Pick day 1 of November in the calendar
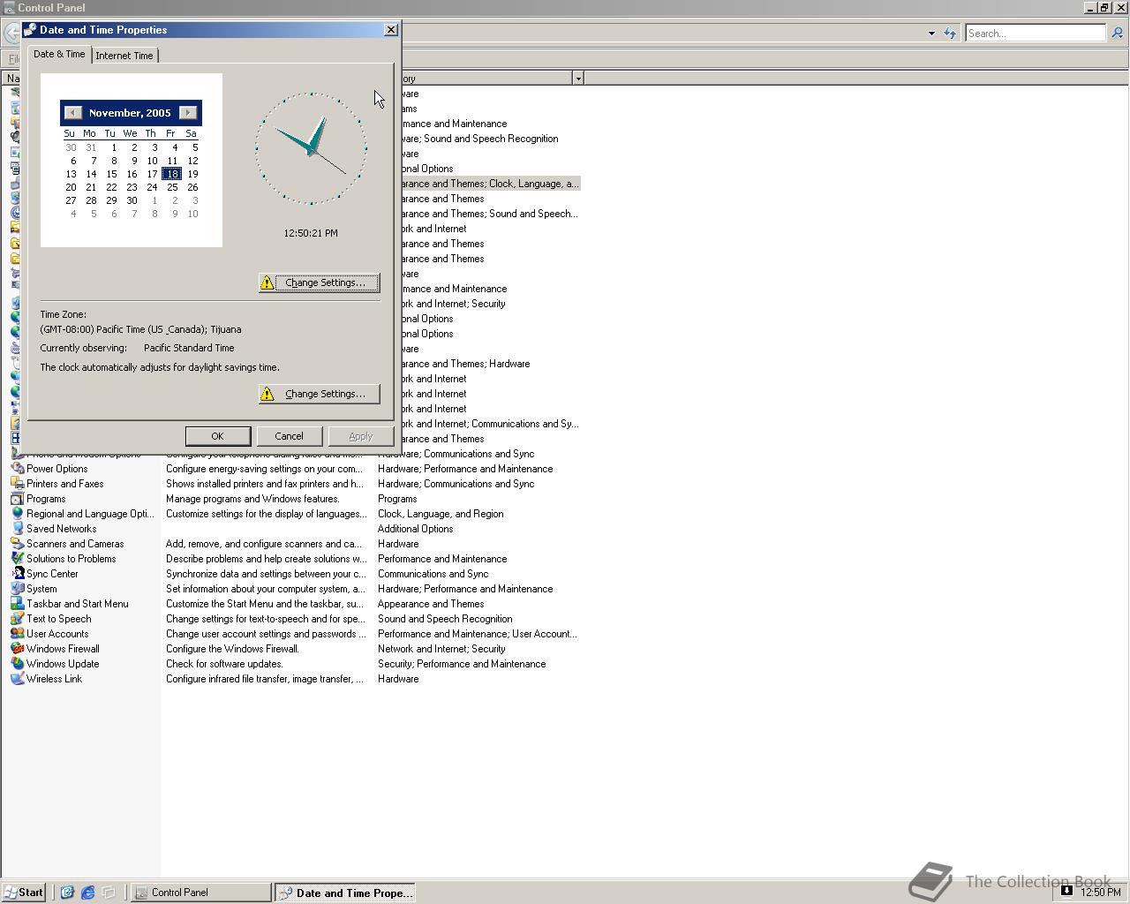 point(114,147)
